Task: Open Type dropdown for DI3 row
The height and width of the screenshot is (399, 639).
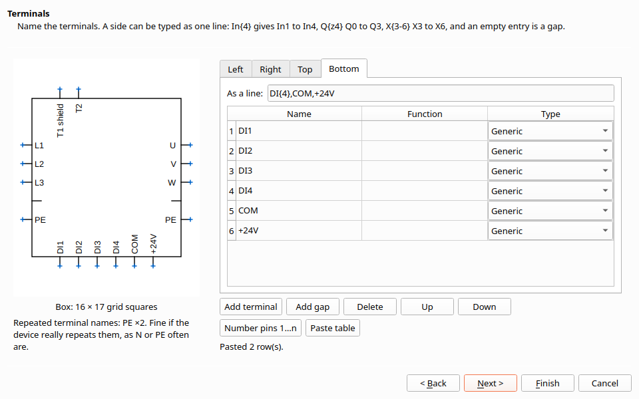Action: (550, 171)
